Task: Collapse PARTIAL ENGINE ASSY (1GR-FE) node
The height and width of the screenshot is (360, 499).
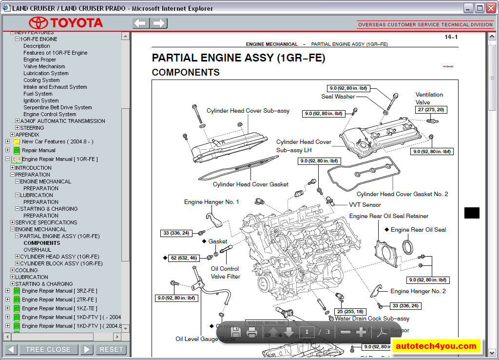Action: [x=17, y=236]
